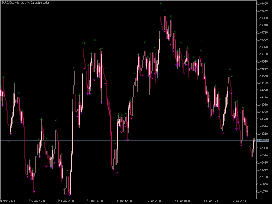This screenshot has height=204, width=272.
Task: Click the price label 1.42130
Action: 263,177
